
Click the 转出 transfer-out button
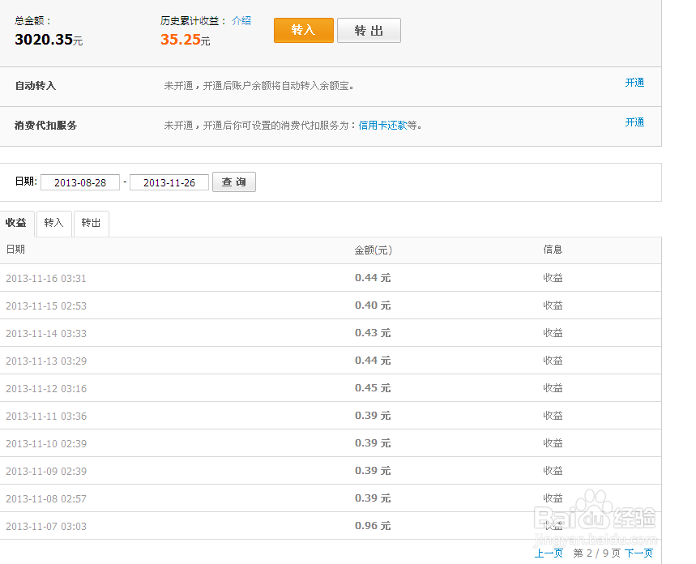coord(369,30)
